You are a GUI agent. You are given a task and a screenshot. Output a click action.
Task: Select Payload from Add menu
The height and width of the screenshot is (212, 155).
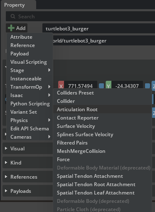coord(30,54)
